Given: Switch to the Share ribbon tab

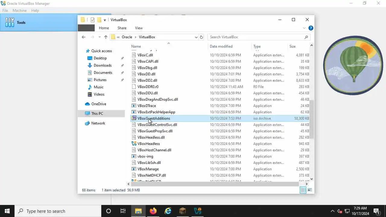Looking at the screenshot, I should pyautogui.click(x=122, y=28).
